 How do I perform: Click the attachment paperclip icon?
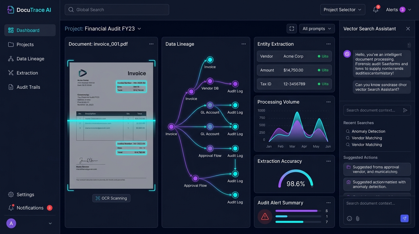(x=358, y=218)
